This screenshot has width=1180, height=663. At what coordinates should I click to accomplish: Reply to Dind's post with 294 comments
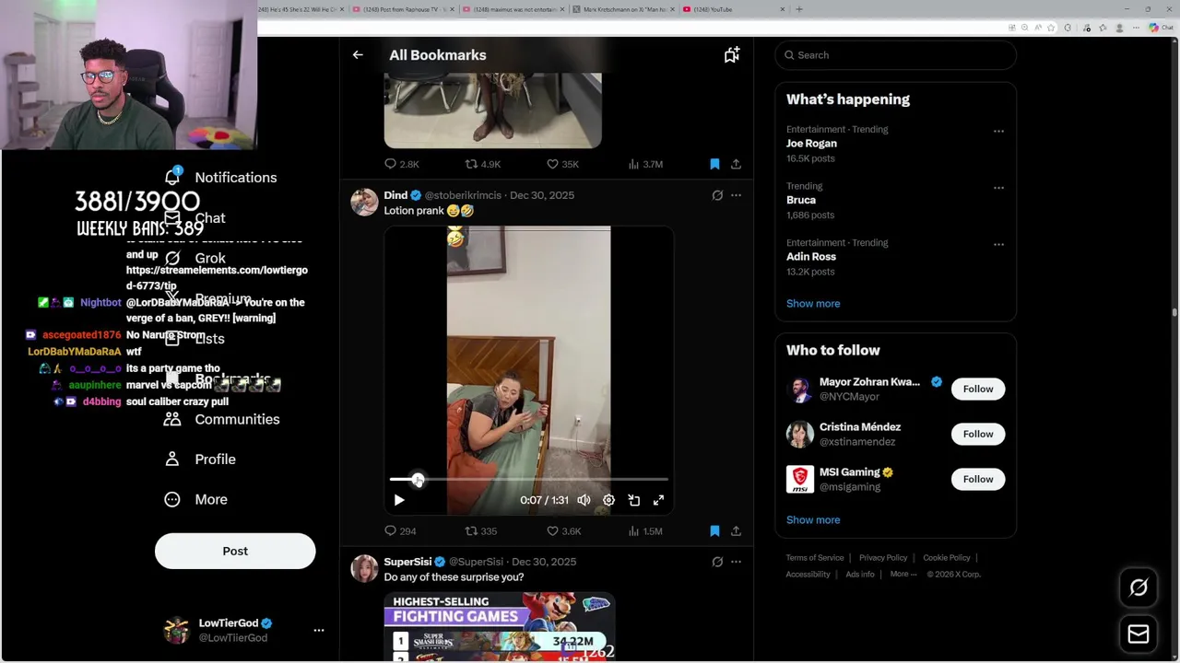pyautogui.click(x=400, y=531)
